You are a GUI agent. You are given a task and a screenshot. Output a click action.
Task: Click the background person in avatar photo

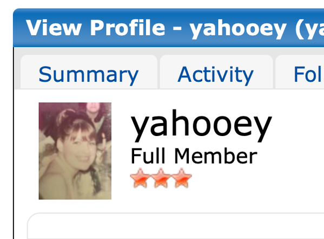tap(94, 111)
